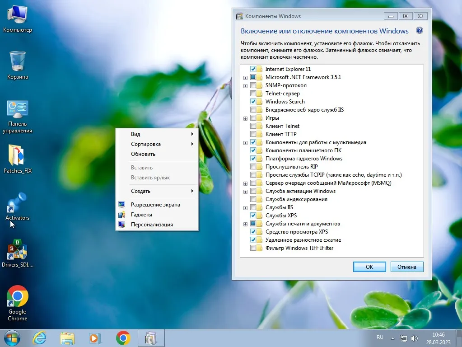Click the network tray icon
The image size is (462, 347).
click(403, 338)
